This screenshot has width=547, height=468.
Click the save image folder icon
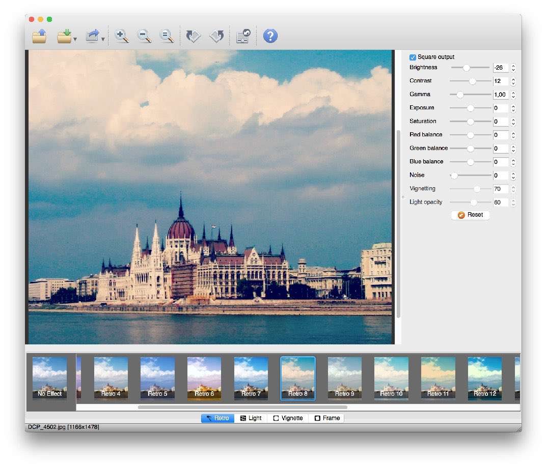64,36
